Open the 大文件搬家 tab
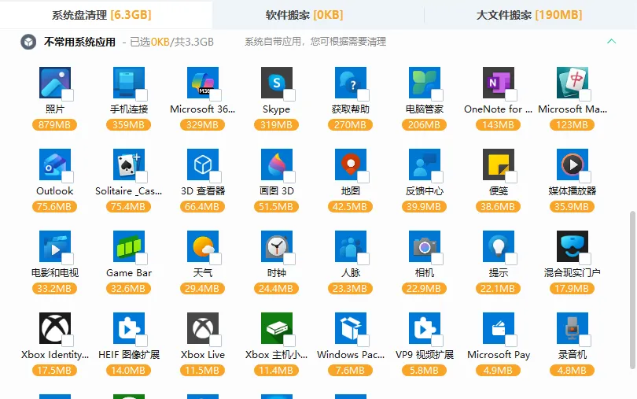Image resolution: width=637 pixels, height=399 pixels. [529, 15]
